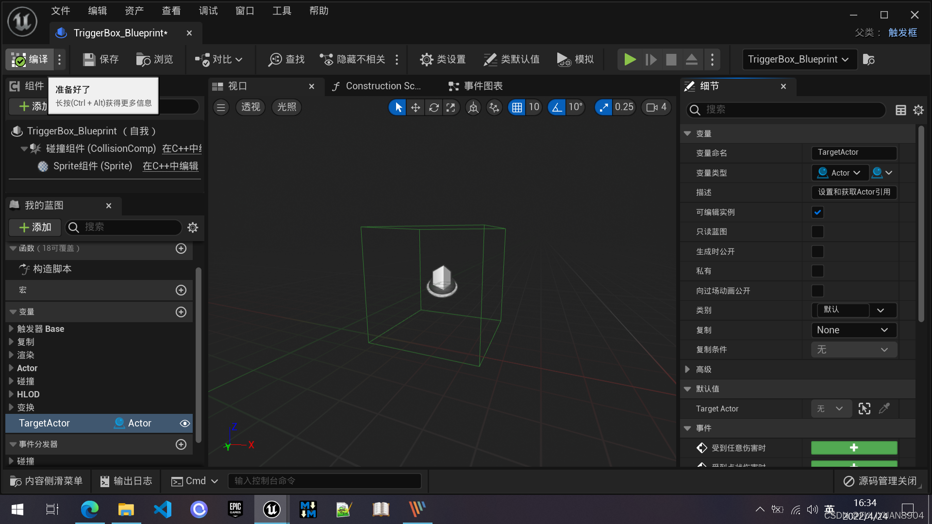Open viewport options hamburger menu
Screen dimensions: 932x524
[221, 107]
